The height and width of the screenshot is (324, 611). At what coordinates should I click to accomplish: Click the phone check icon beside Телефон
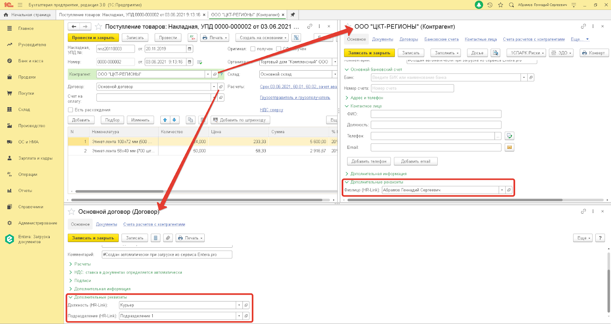click(x=509, y=136)
